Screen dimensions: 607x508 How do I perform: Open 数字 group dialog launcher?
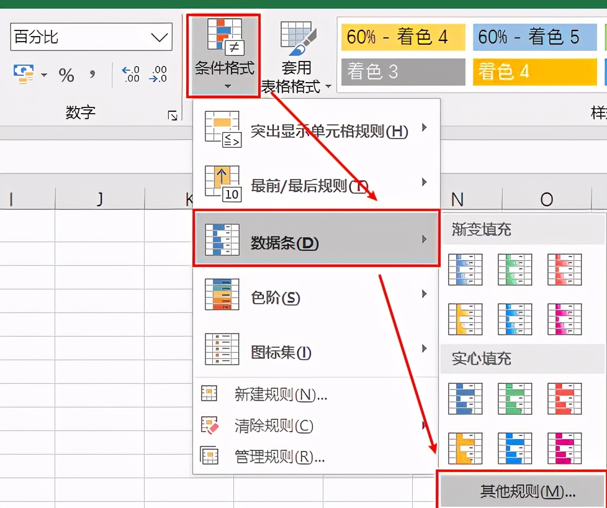[x=173, y=116]
